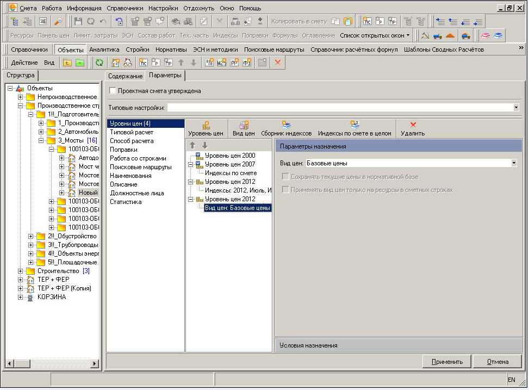Click the percent % settings icon

tap(209, 63)
